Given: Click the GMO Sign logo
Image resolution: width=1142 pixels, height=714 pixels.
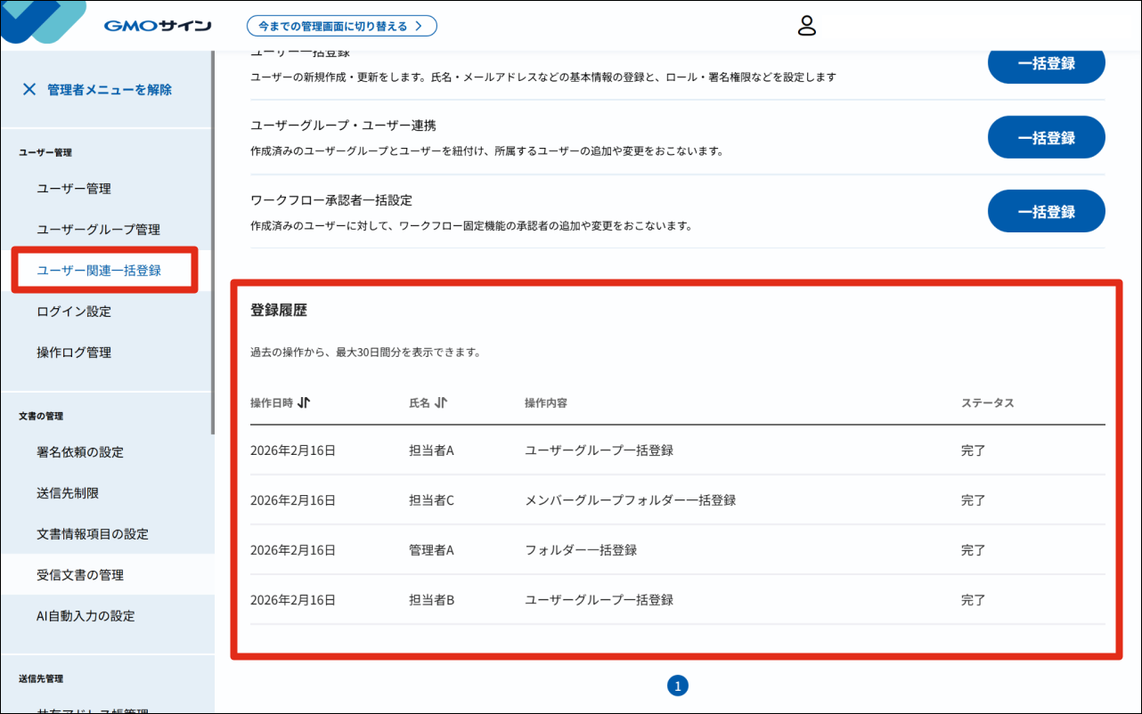Looking at the screenshot, I should click(157, 26).
